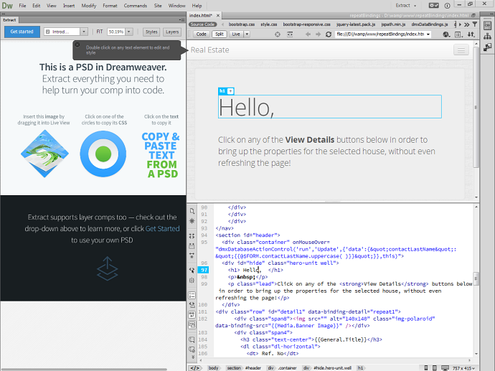Image resolution: width=495 pixels, height=371 pixels.
Task: Switch to Split view button
Action: [220, 34]
